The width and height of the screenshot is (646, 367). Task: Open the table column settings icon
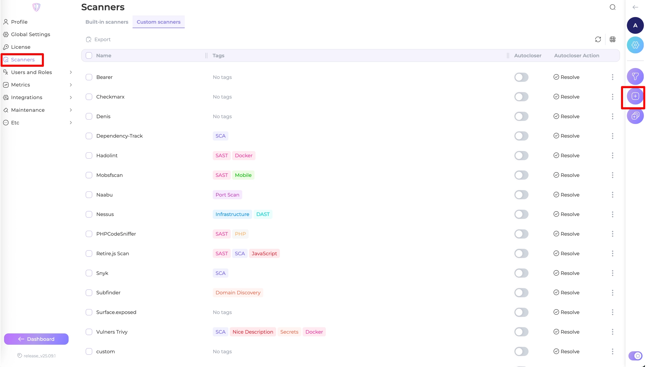click(612, 39)
